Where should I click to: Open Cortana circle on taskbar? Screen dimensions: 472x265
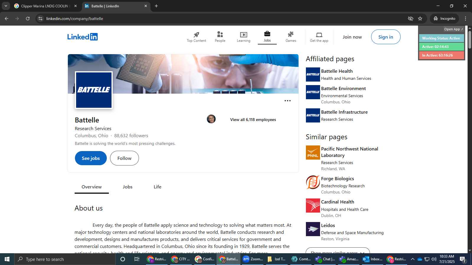tap(123, 259)
